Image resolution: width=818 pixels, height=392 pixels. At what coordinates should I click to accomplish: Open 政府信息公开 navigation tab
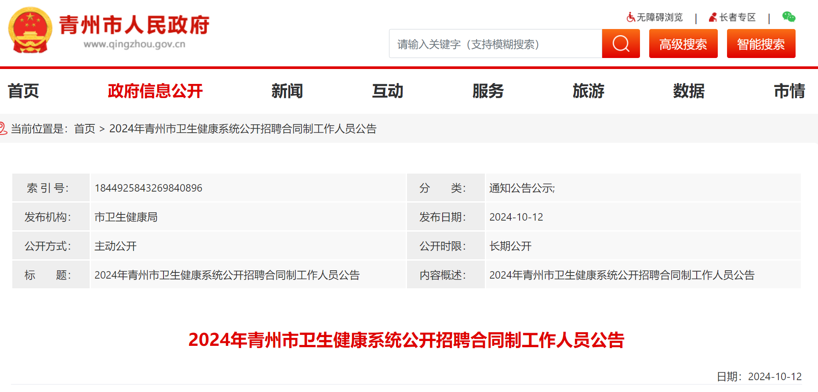(x=155, y=91)
